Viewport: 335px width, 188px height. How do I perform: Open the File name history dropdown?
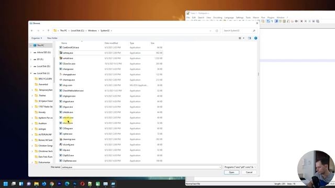pyautogui.click(x=220, y=167)
